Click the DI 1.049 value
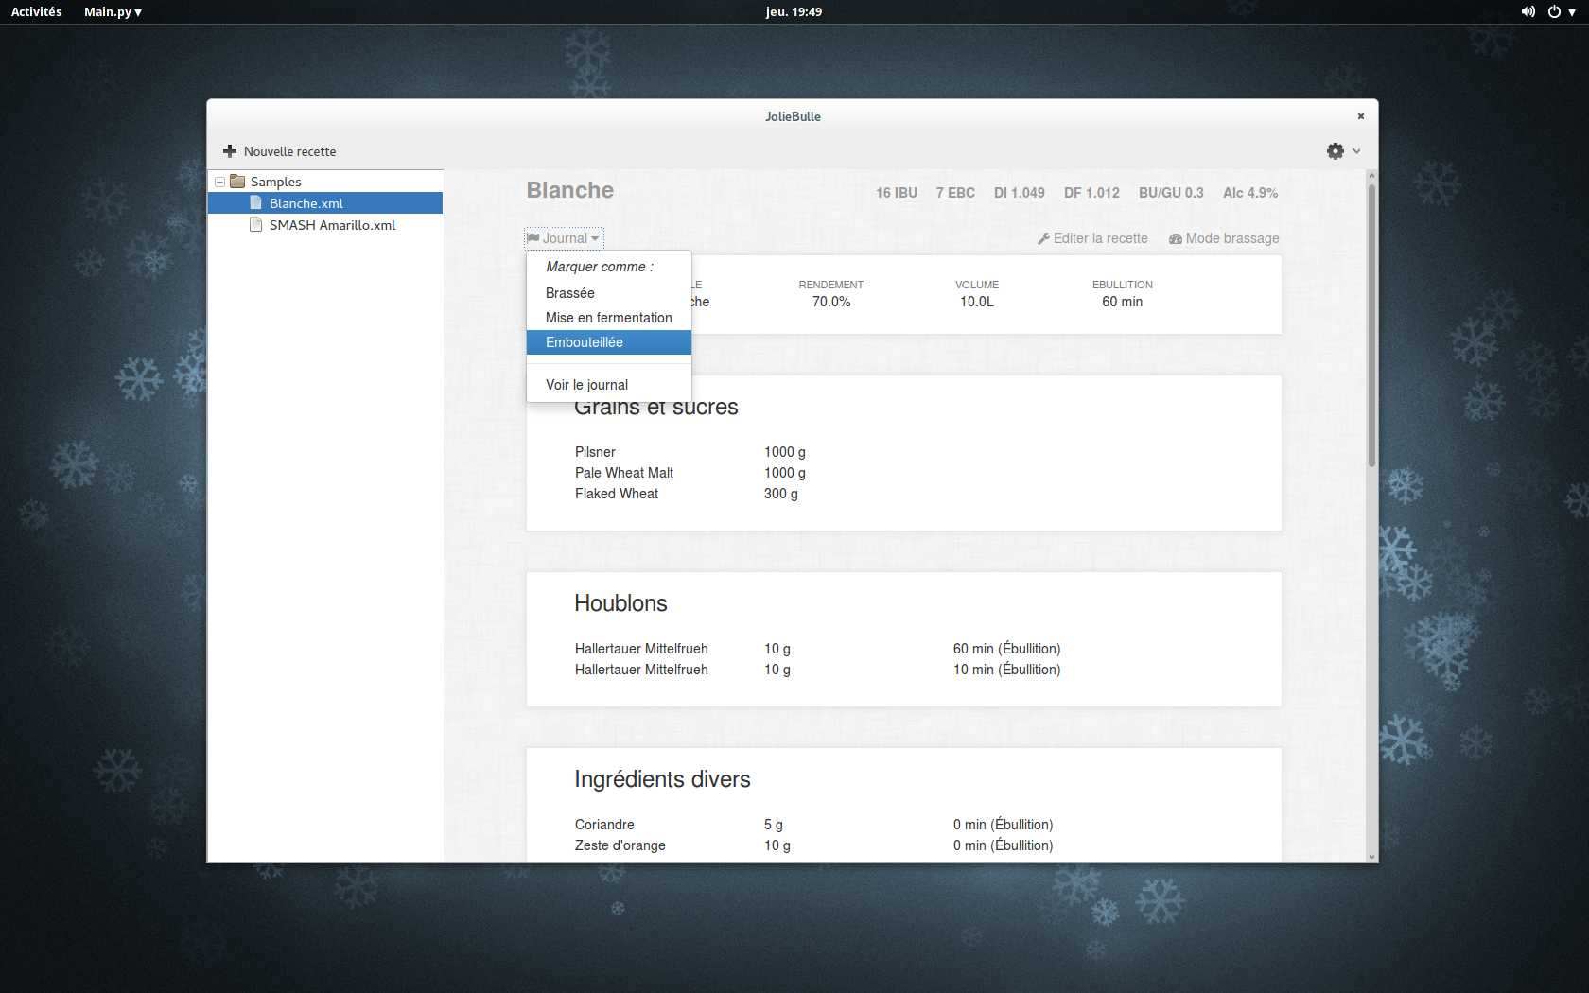1589x993 pixels. (x=1020, y=193)
